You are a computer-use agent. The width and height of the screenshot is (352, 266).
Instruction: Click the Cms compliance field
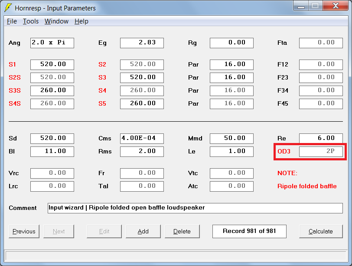pos(142,139)
